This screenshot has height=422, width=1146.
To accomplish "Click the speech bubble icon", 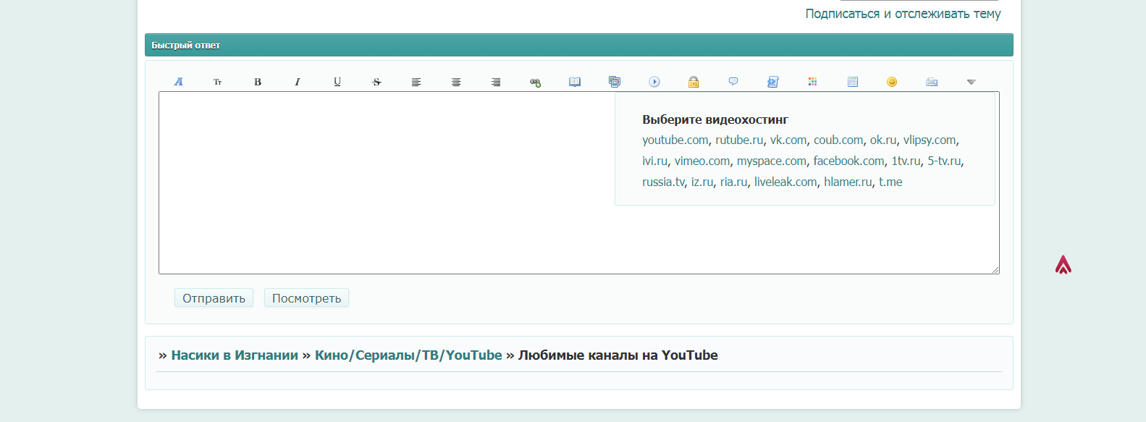I will (733, 82).
